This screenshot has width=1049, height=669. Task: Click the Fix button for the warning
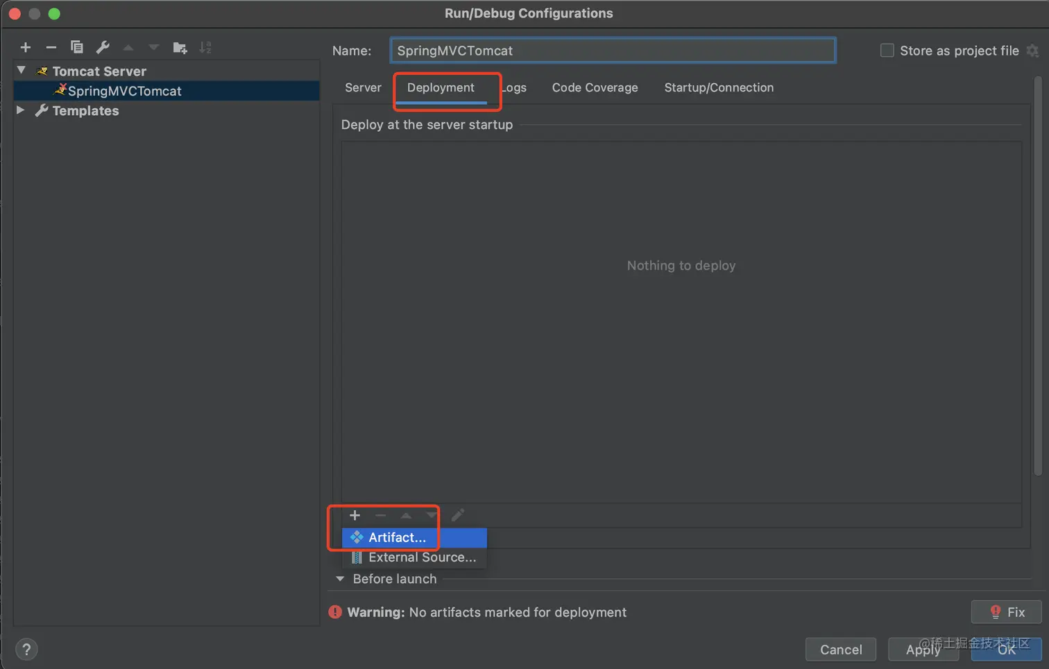click(1006, 612)
